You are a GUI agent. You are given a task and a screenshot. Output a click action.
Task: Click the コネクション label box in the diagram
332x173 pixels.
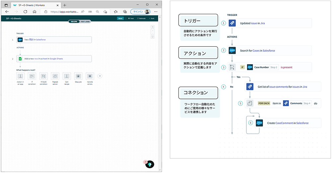[x=198, y=93]
